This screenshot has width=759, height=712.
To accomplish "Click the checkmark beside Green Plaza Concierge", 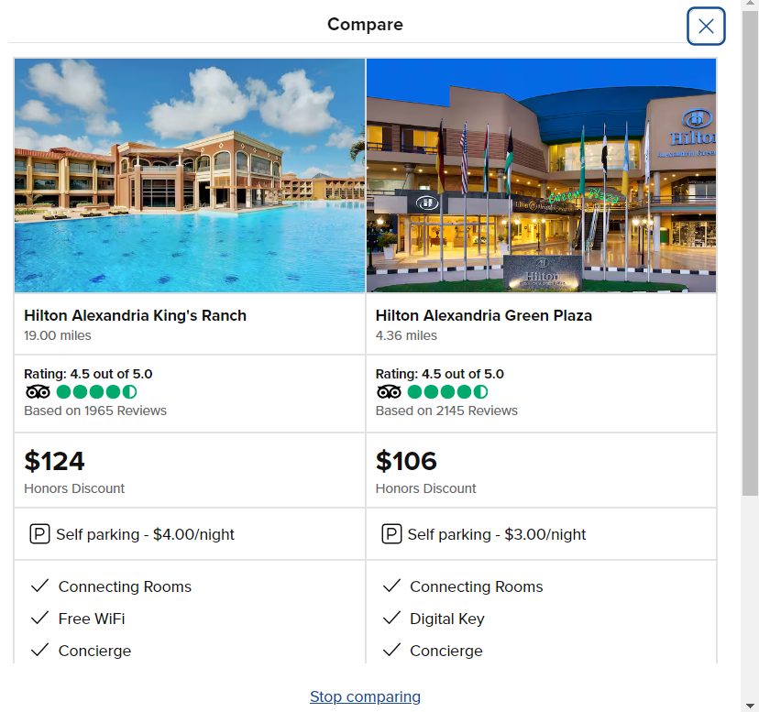I will click(x=391, y=650).
